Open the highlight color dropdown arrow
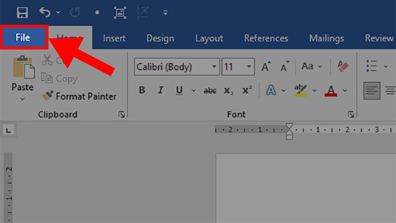The height and width of the screenshot is (223, 396). (314, 90)
